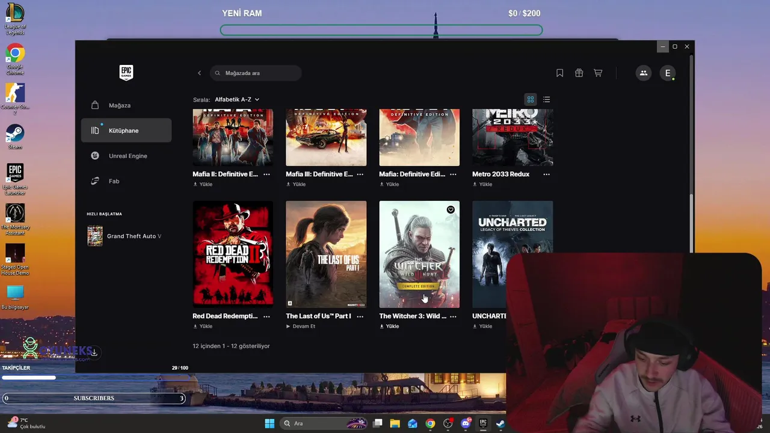Viewport: 770px width, 433px height.
Task: Open the gift box icon
Action: tap(579, 73)
